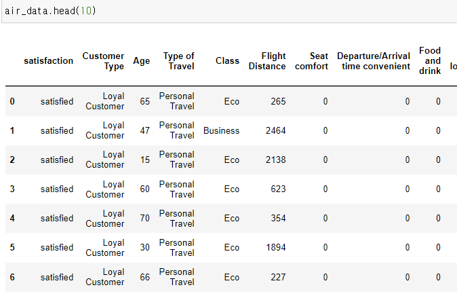Viewport: 457px width, 296px height.
Task: Select the age value 70
Action: (144, 219)
